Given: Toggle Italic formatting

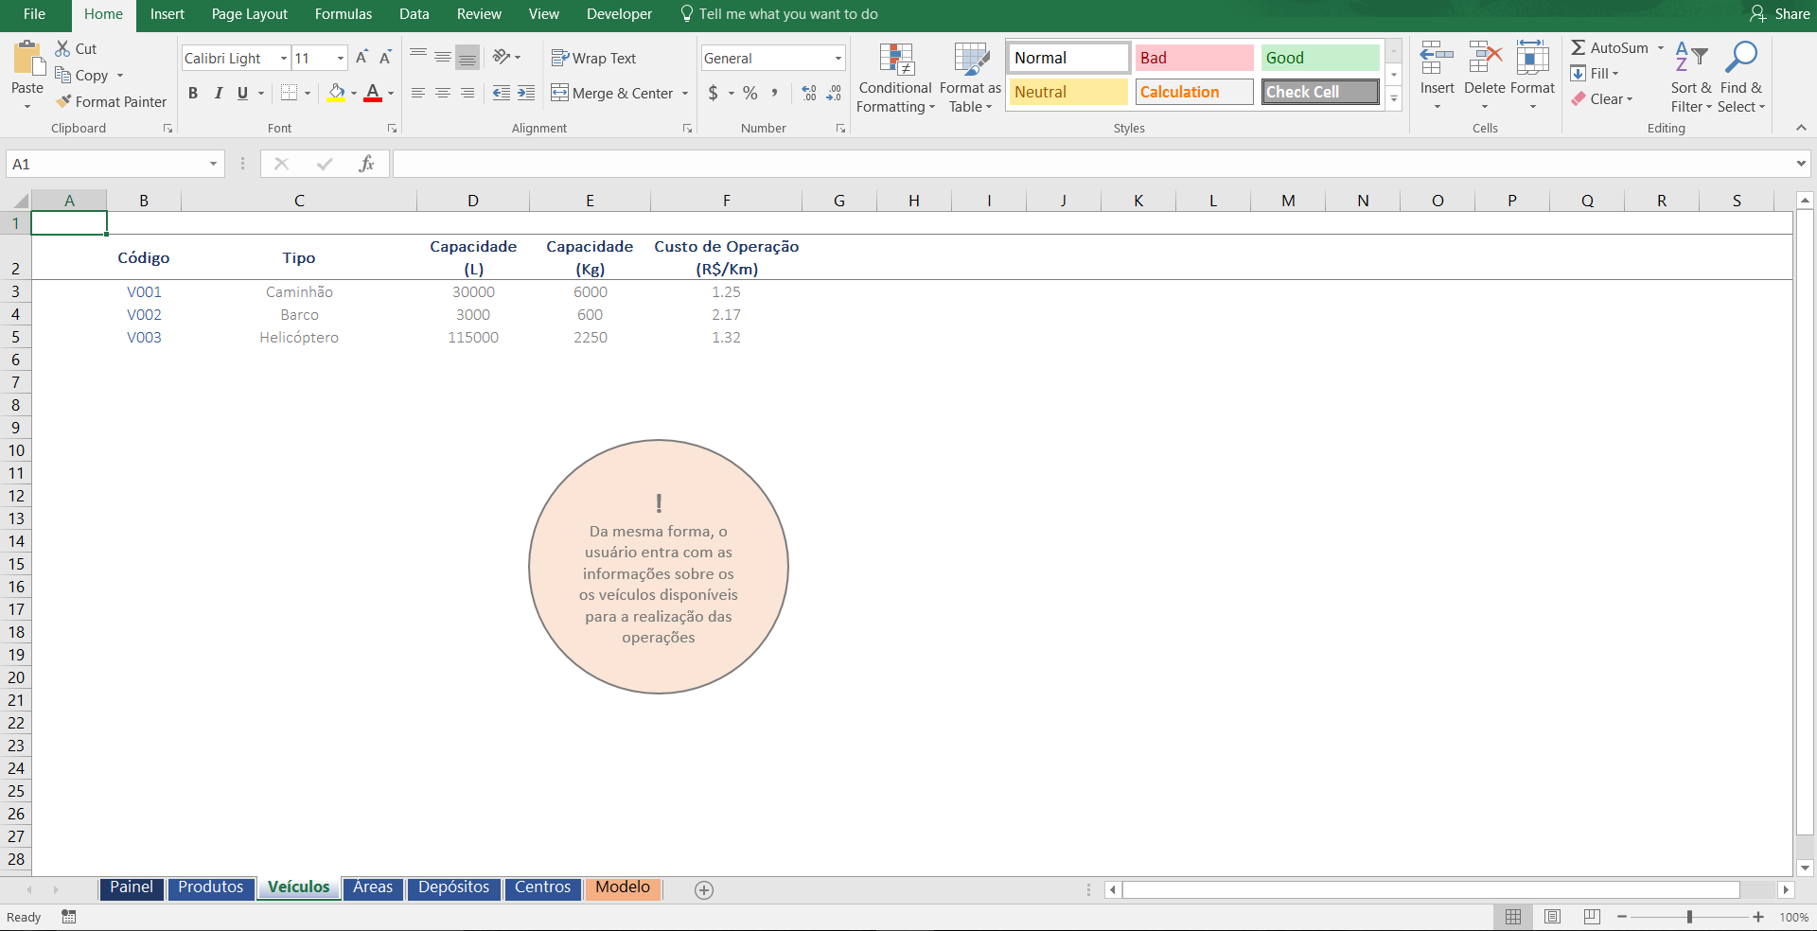Looking at the screenshot, I should (x=219, y=93).
